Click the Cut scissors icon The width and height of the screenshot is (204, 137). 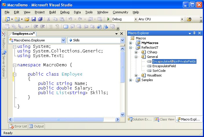click(48, 19)
